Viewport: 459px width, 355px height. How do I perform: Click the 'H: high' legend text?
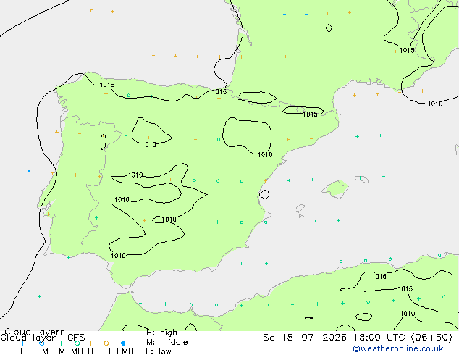(161, 333)
